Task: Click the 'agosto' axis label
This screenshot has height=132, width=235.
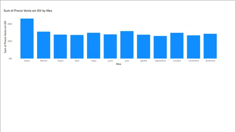Action: [144, 60]
